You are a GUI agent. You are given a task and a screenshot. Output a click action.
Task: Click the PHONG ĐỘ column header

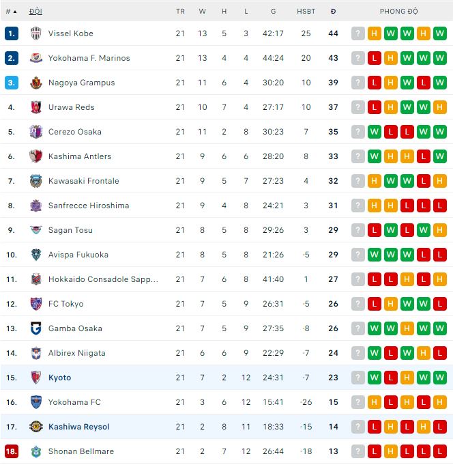[x=399, y=12]
